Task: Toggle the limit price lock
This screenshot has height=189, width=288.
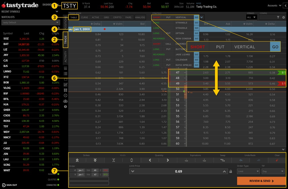Action: click(x=231, y=171)
